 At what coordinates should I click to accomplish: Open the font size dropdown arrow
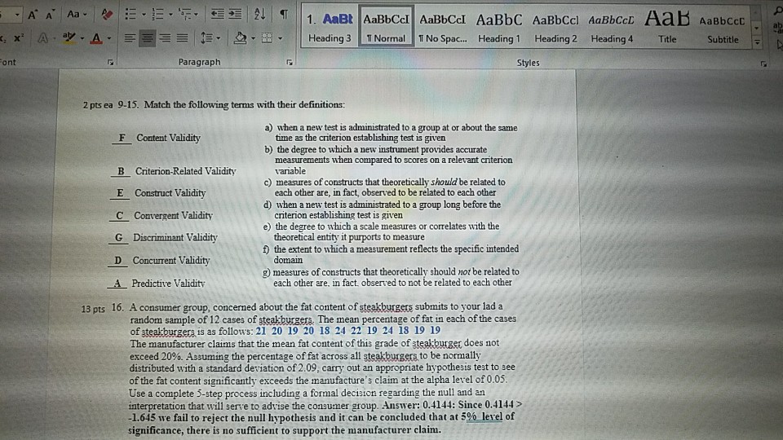point(17,15)
